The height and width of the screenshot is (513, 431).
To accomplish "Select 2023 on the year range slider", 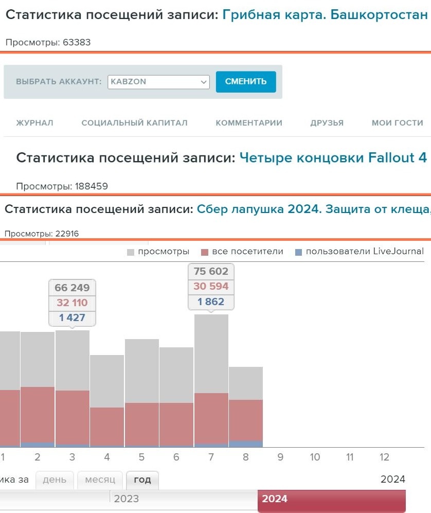I will (127, 499).
